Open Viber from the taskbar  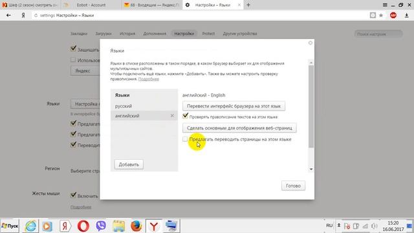coord(101,226)
